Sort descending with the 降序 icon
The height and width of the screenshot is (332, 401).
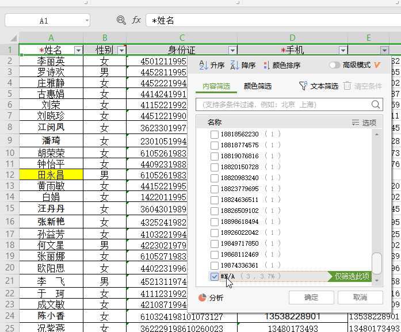click(235, 65)
